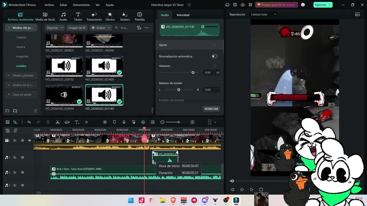The width and height of the screenshot is (367, 206).
Task: Open the Exportar dropdown button
Action: pos(323,5)
